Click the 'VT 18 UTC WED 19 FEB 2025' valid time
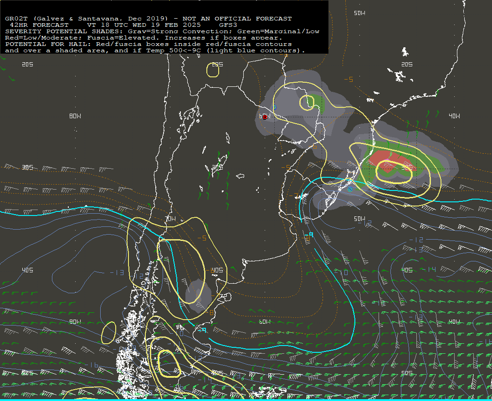Viewport: 492px width, 401px height. 143,25
